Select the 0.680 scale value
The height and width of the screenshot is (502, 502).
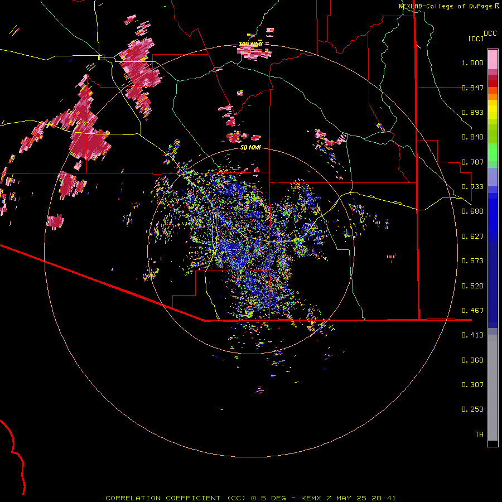tap(472, 211)
